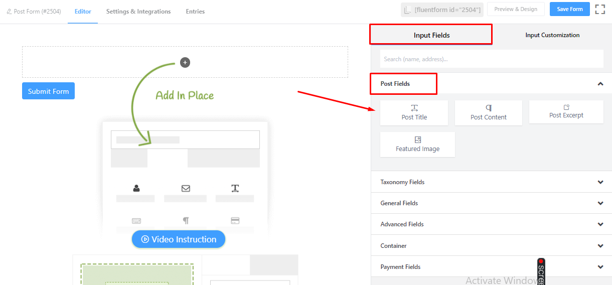
Task: Open the Settings & Integrations tab
Action: (x=138, y=12)
